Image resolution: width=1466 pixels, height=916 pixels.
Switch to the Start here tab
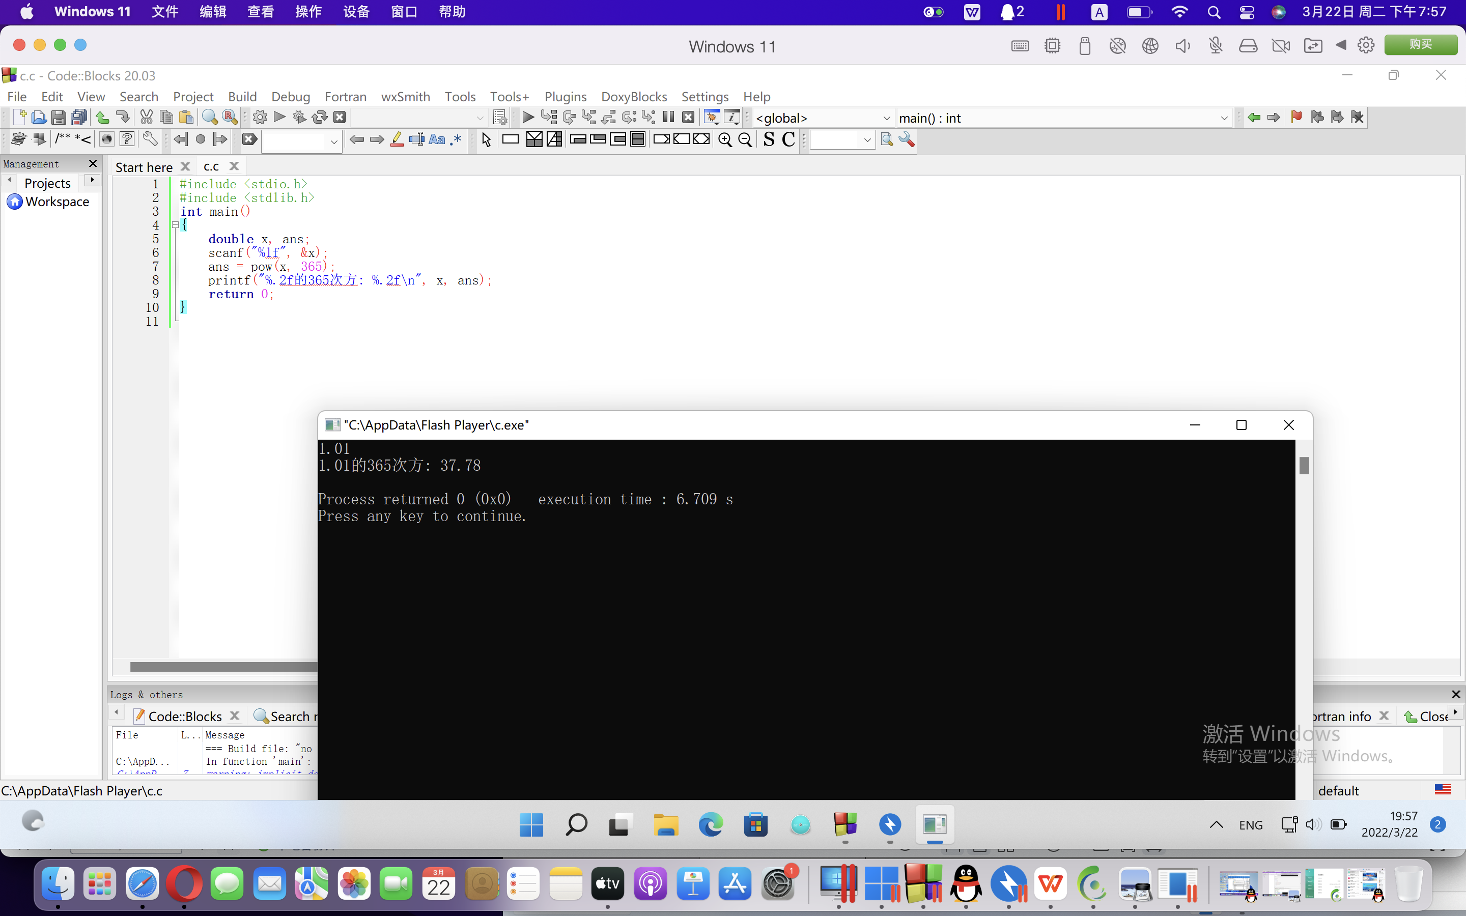pos(144,166)
